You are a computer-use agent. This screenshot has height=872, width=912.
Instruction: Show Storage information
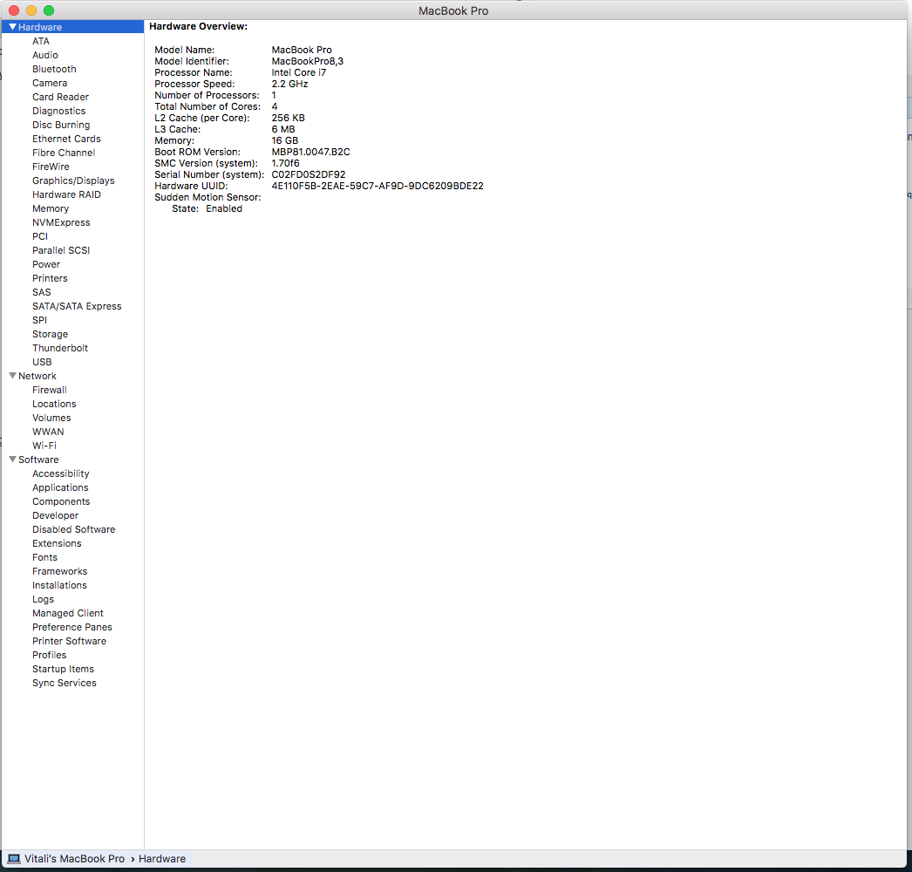tap(50, 334)
